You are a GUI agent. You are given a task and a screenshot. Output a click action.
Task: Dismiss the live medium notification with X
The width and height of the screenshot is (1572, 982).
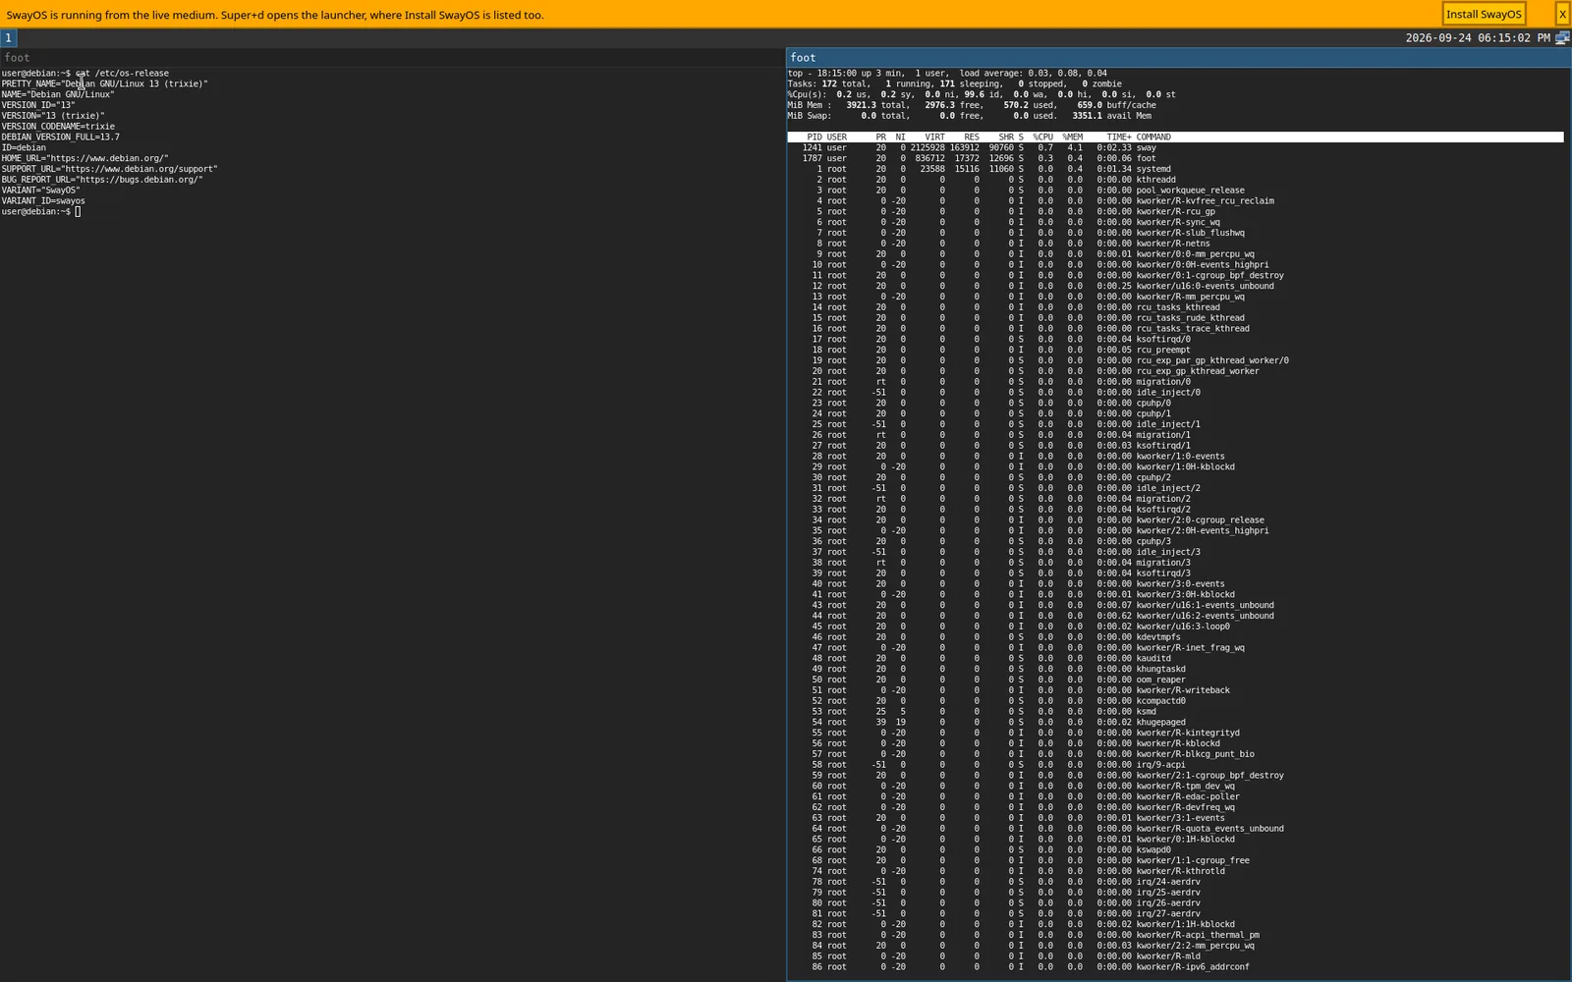point(1561,14)
